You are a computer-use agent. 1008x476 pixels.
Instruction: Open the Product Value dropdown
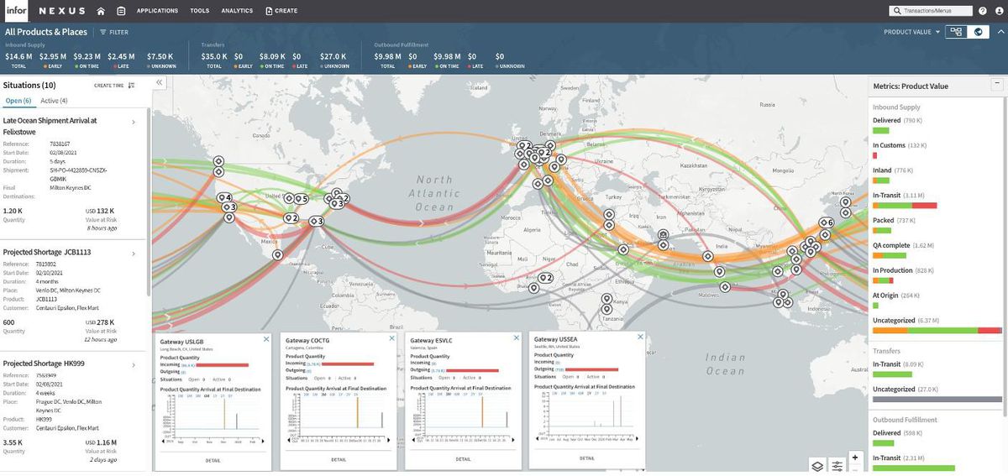tap(912, 32)
